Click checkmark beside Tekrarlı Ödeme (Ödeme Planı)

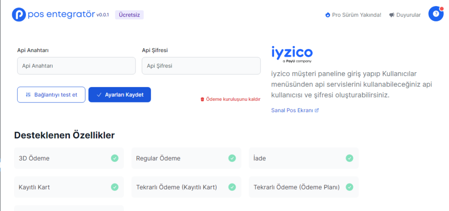point(349,187)
